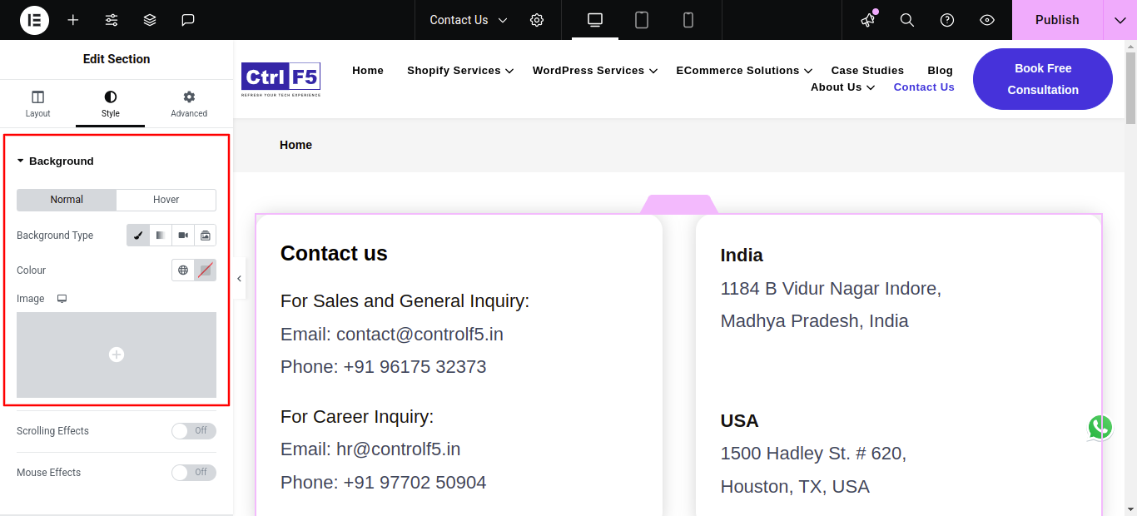
Task: Open Add Element panel with plus icon
Action: click(73, 20)
